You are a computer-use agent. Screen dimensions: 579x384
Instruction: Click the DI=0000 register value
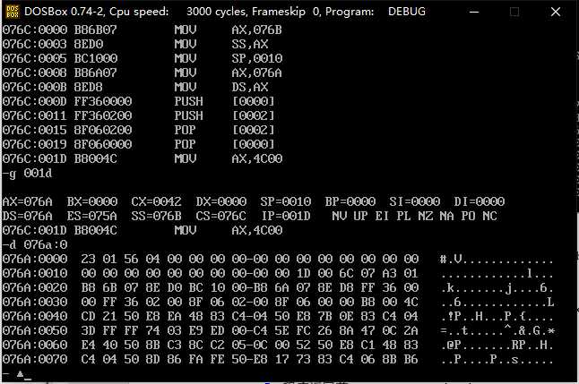(479, 201)
